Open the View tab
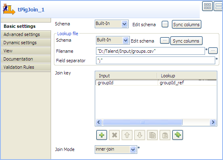This screenshot has height=160, width=223. [x=26, y=51]
